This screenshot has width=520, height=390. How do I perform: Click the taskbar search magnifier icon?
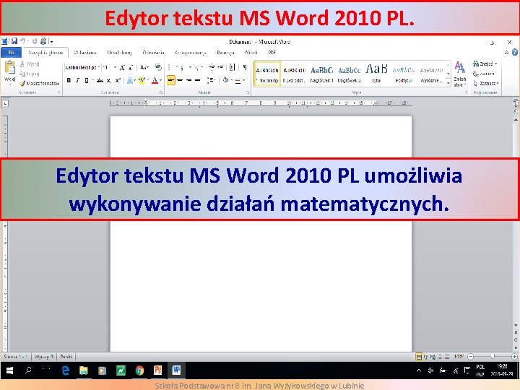28,370
